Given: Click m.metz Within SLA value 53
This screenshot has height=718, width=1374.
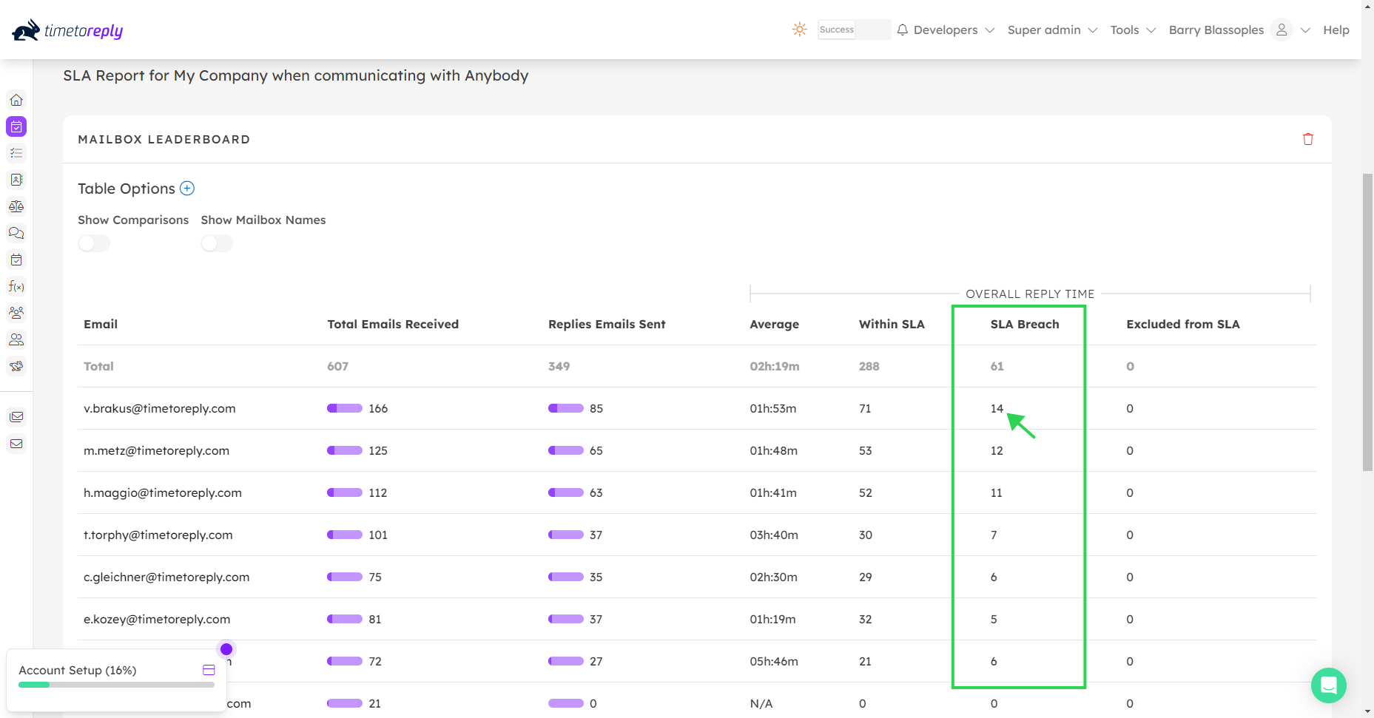Looking at the screenshot, I should [x=866, y=450].
